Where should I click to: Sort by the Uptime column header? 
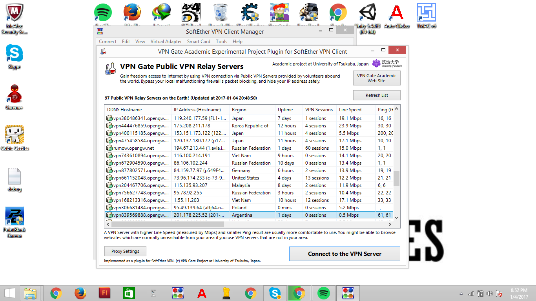pyautogui.click(x=289, y=110)
